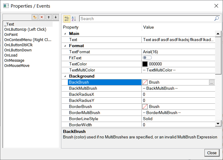Move selected event up with arrow icon
Screen dimensions: 223x160
(x=49, y=17)
